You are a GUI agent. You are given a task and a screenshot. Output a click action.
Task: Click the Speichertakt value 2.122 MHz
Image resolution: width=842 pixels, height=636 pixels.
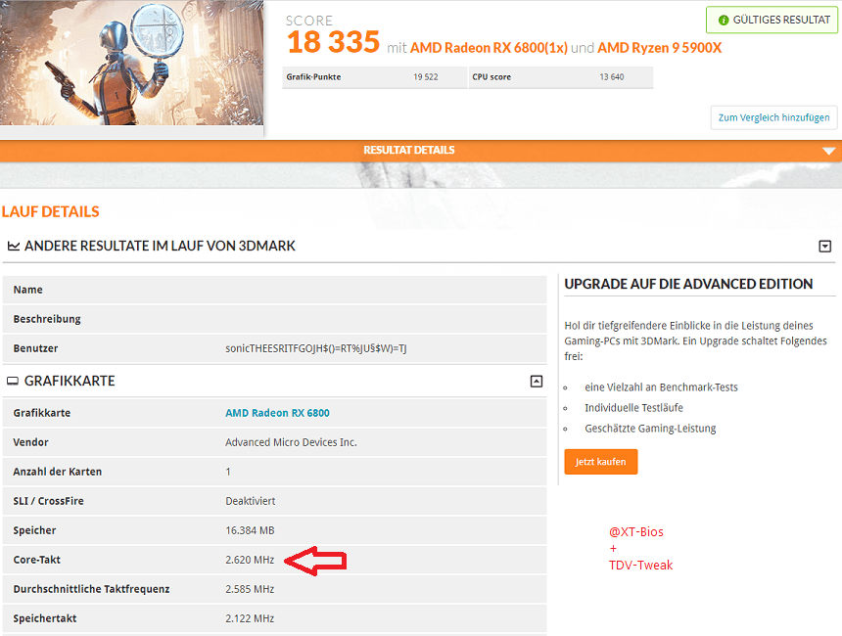point(250,618)
